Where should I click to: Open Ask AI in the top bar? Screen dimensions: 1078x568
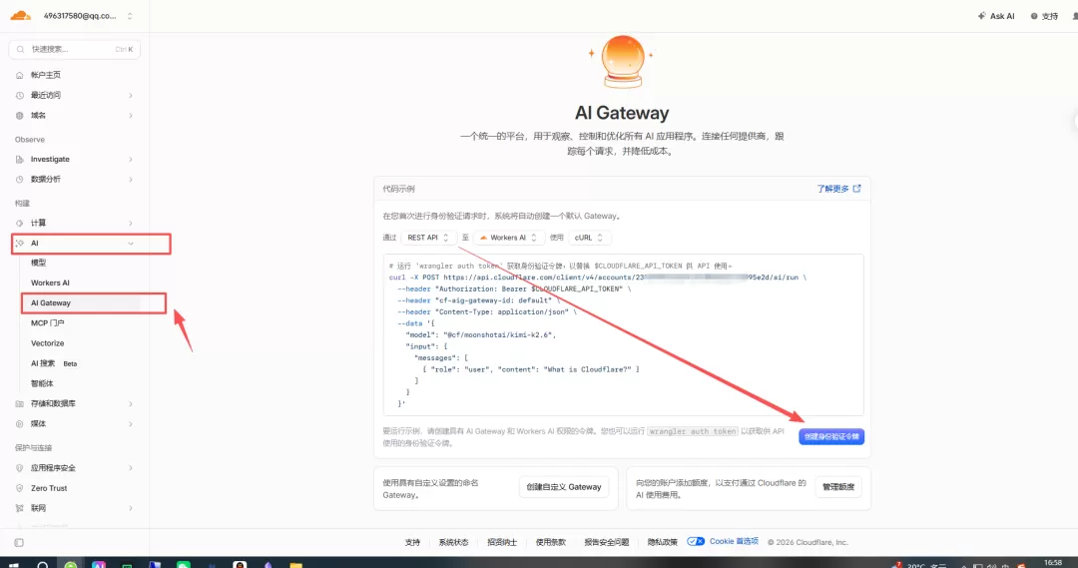[996, 16]
